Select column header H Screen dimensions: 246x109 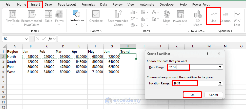click(128, 46)
